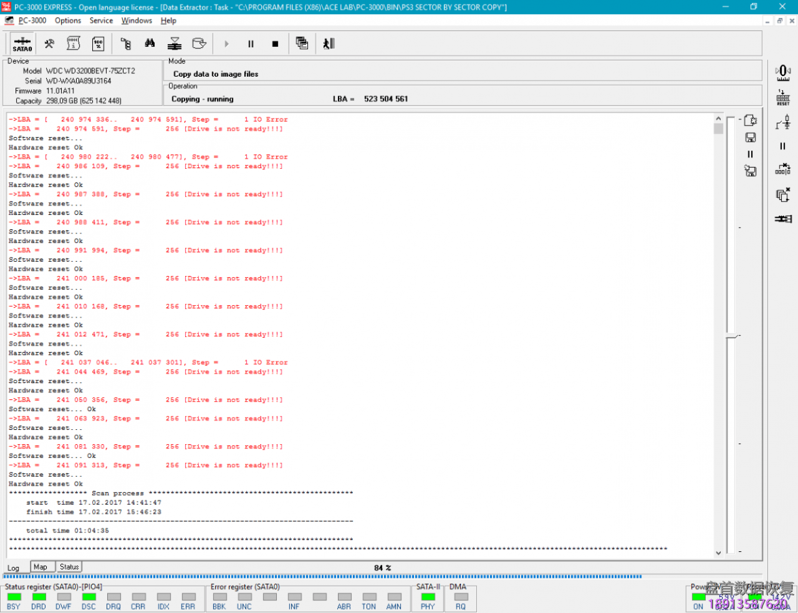Click the running man exit icon
Image resolution: width=798 pixels, height=613 pixels.
(329, 44)
